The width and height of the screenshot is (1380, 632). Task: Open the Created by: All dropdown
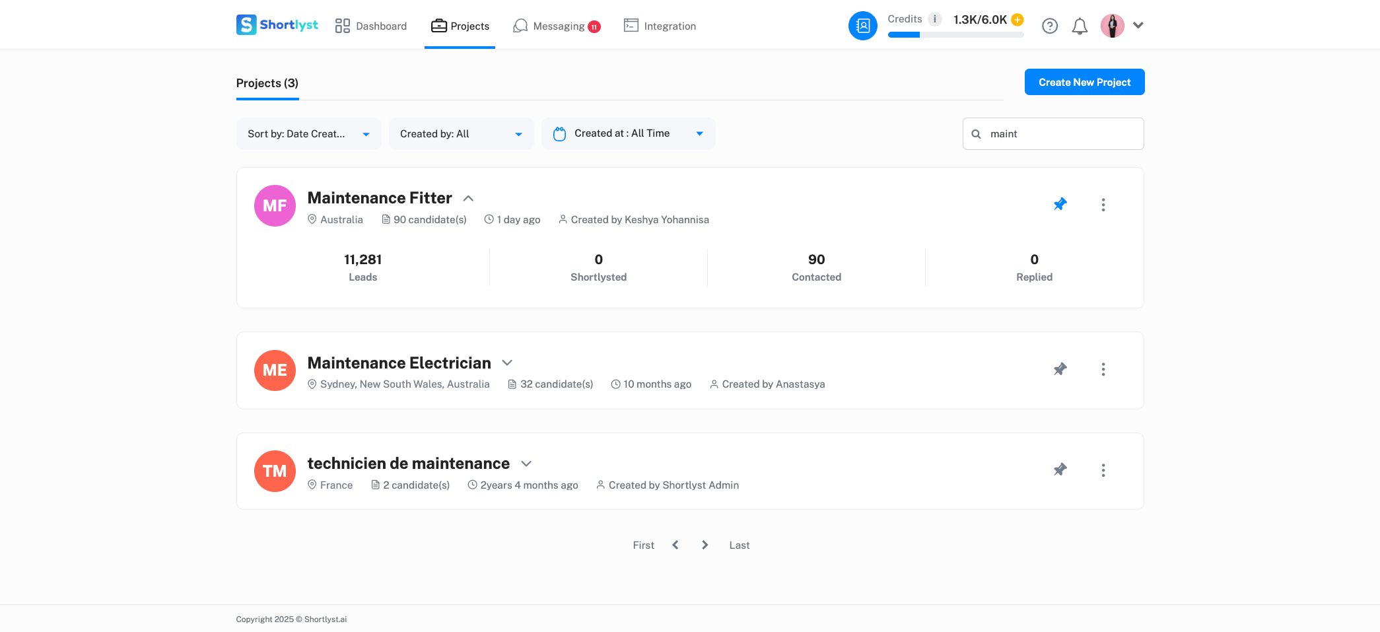pos(460,133)
